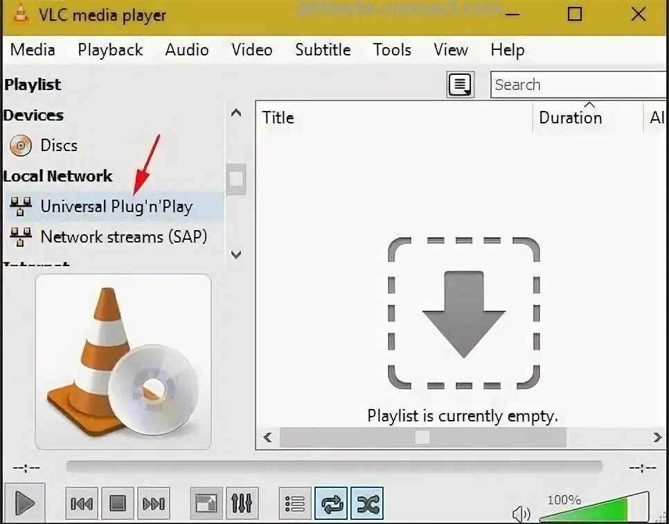Select Network streams (SAP) source

coord(124,236)
